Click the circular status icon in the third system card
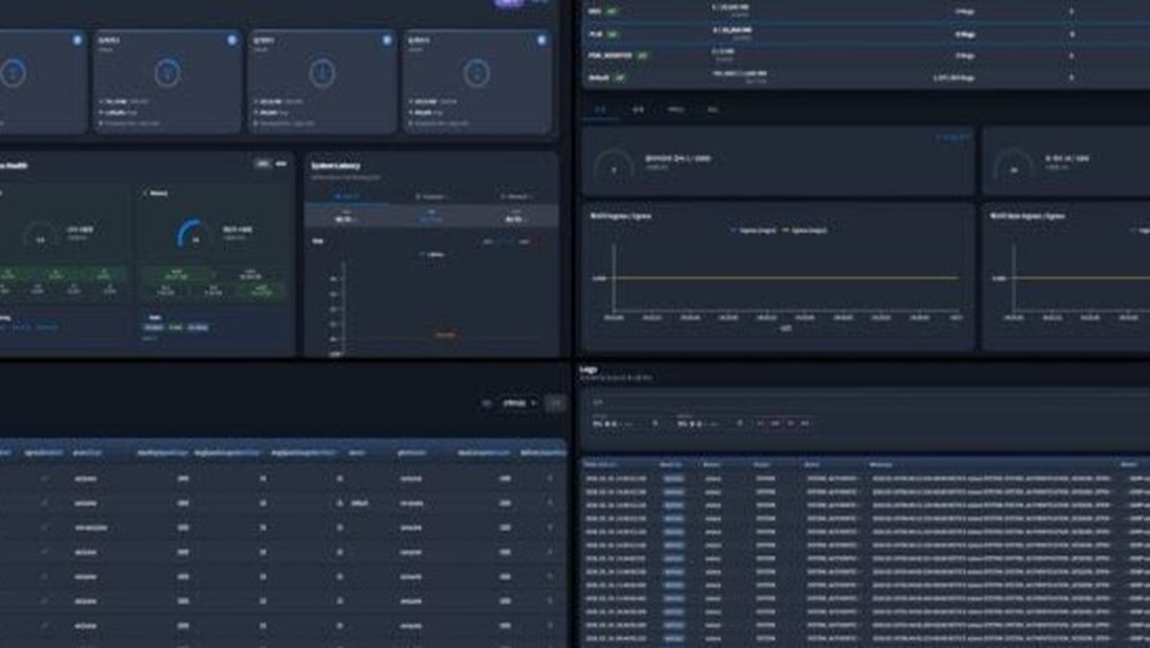This screenshot has width=1150, height=648. [322, 73]
